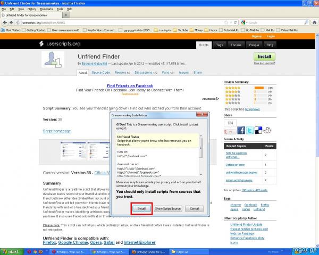Open the YouTube bookmark folder
The width and height of the screenshot is (319, 255).
click(181, 30)
